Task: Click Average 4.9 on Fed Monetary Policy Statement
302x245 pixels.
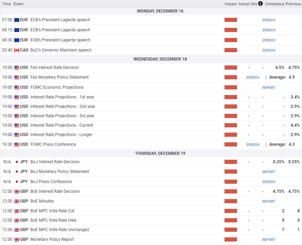Action: pyautogui.click(x=282, y=77)
